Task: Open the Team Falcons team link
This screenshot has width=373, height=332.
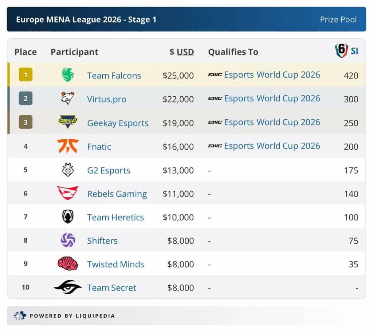Action: pos(114,76)
